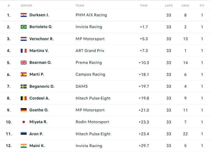Open driver Maini K. link

click(x=37, y=146)
